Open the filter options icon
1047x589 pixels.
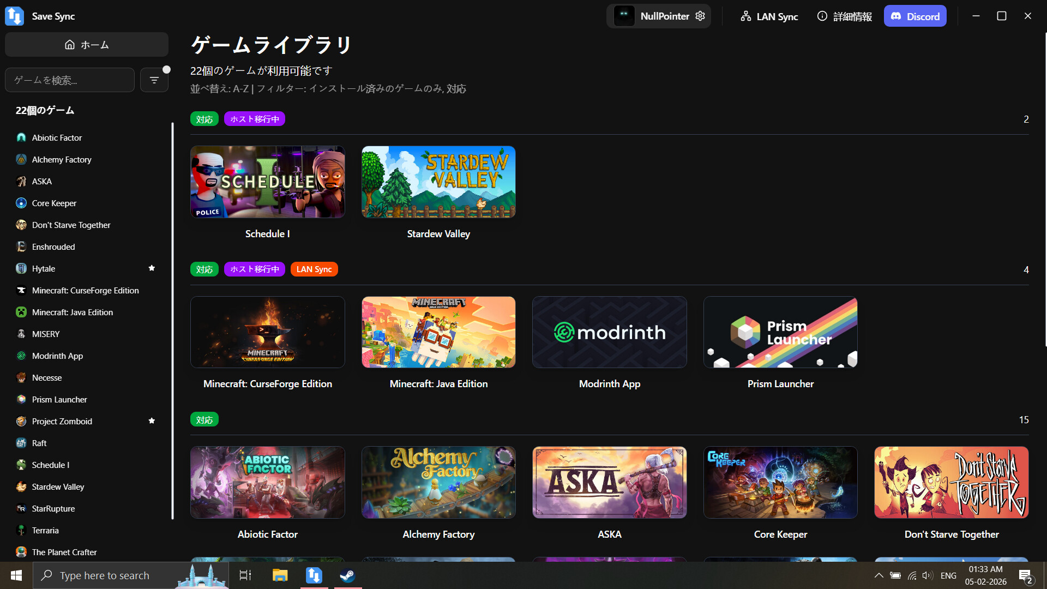pyautogui.click(x=154, y=80)
